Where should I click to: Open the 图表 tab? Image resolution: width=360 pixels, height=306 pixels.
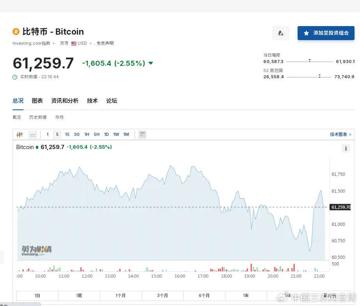tap(37, 101)
